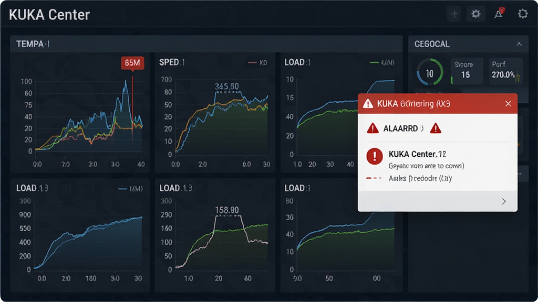Close the red KUKA alert popup
538x302 pixels.
tap(508, 103)
